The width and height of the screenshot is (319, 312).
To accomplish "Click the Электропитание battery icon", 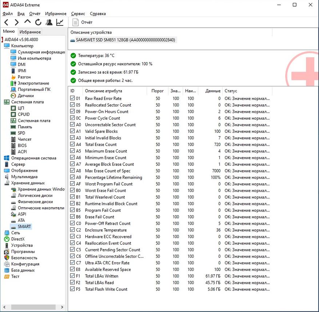I will pyautogui.click(x=13, y=83).
